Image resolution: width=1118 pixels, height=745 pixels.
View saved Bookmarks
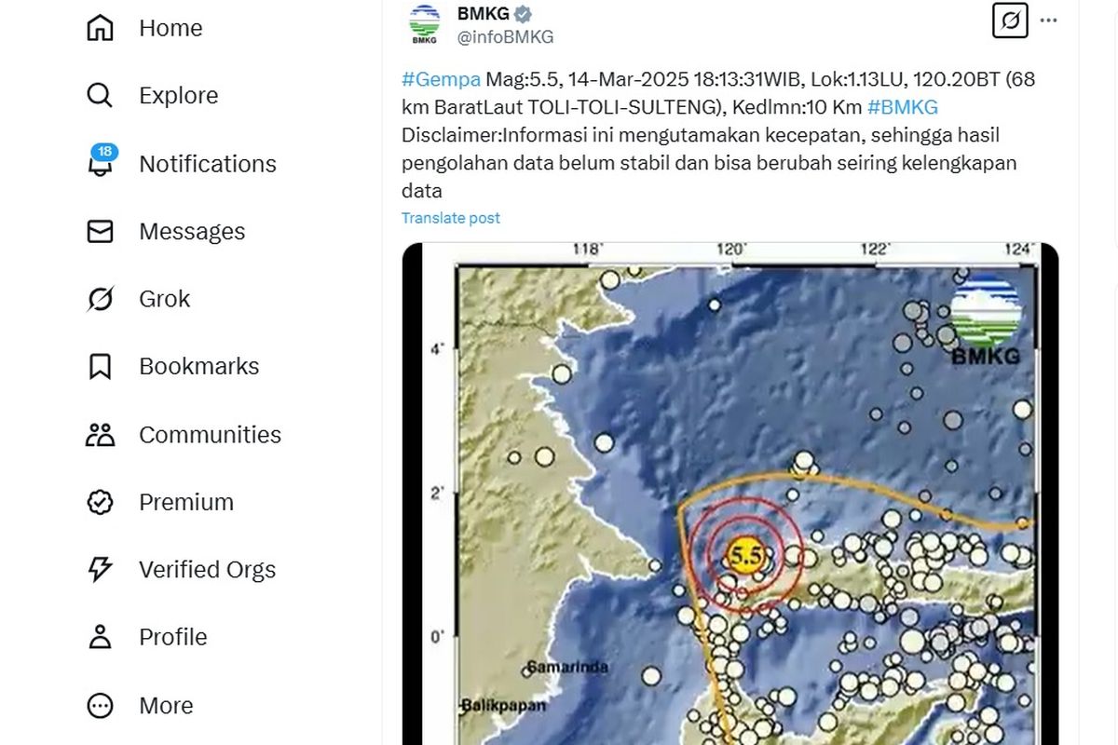coord(198,366)
